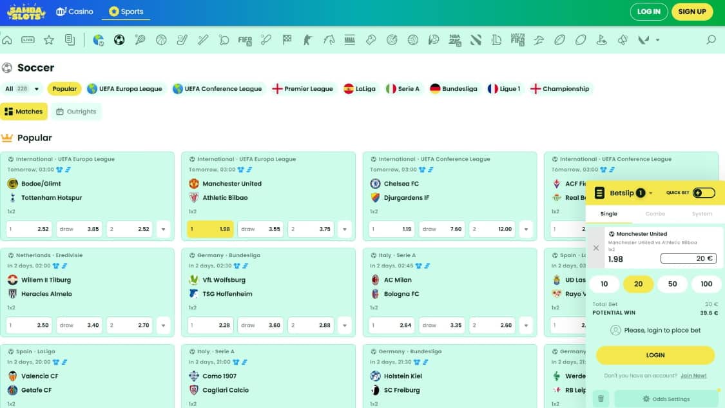Select the basketball sport icon

(x=161, y=40)
